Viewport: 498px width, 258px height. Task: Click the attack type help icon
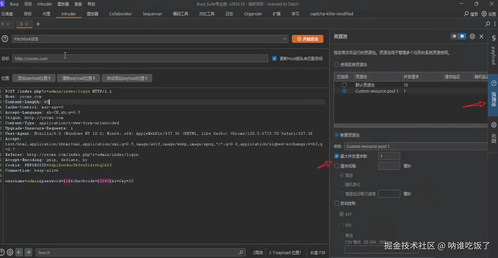(x=5, y=39)
